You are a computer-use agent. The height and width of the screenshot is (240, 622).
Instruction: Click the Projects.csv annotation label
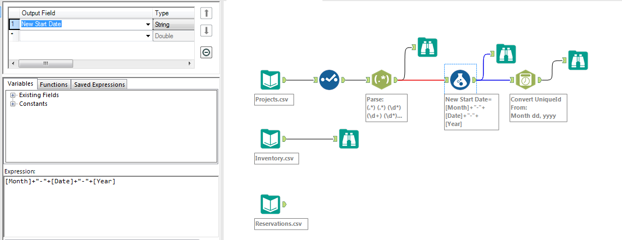(274, 100)
